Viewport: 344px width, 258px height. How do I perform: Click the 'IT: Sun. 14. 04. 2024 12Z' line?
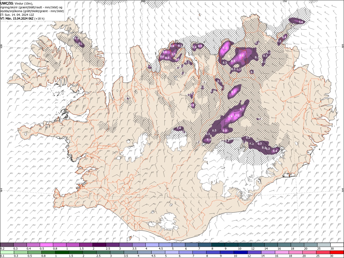click(x=17, y=15)
